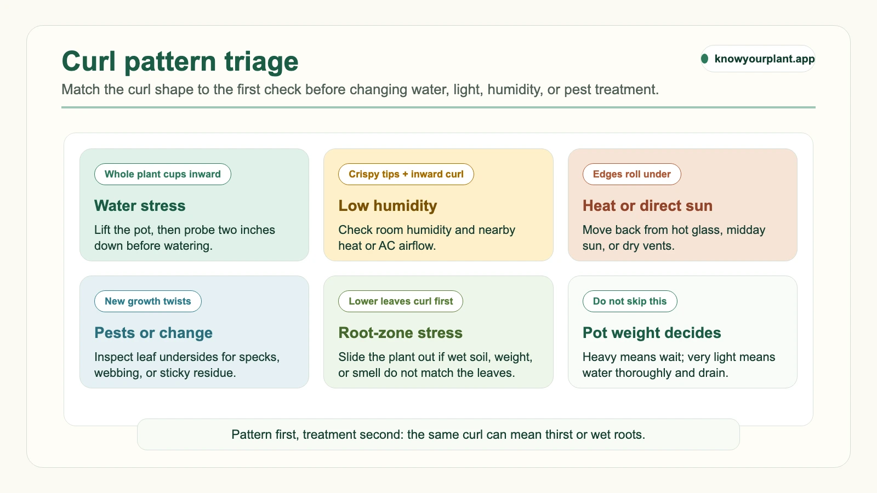Select the 'New growth twists' tag
Screen dimensions: 877x493
pos(148,301)
